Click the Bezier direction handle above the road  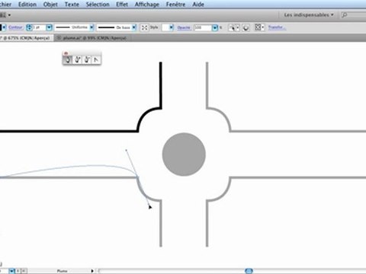click(127, 151)
